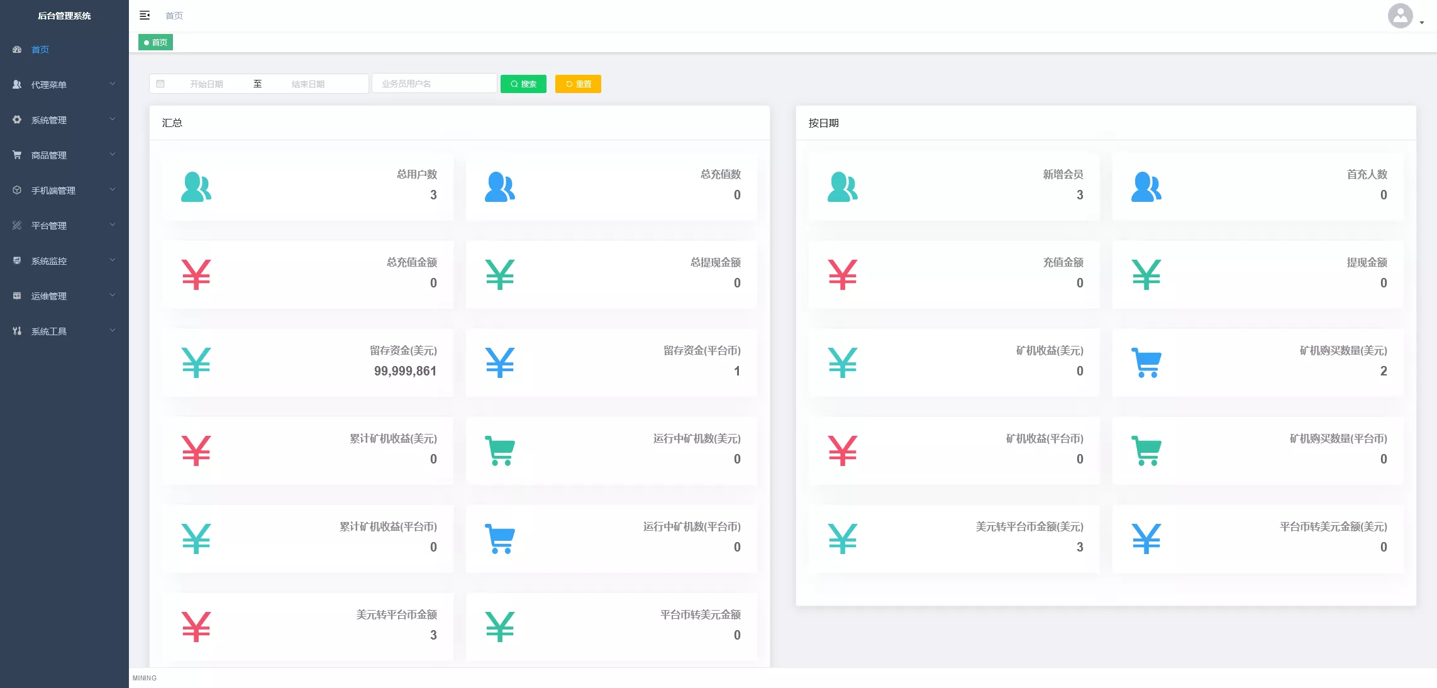
Task: Click the 总用户数 users icon
Action: tap(196, 187)
